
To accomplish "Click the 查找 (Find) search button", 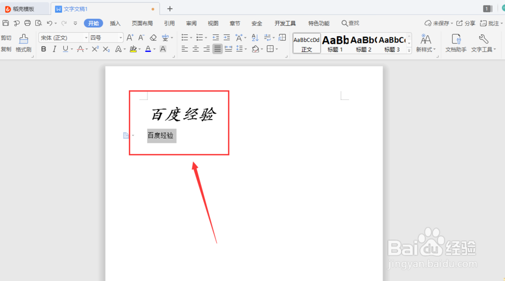I will pos(350,23).
